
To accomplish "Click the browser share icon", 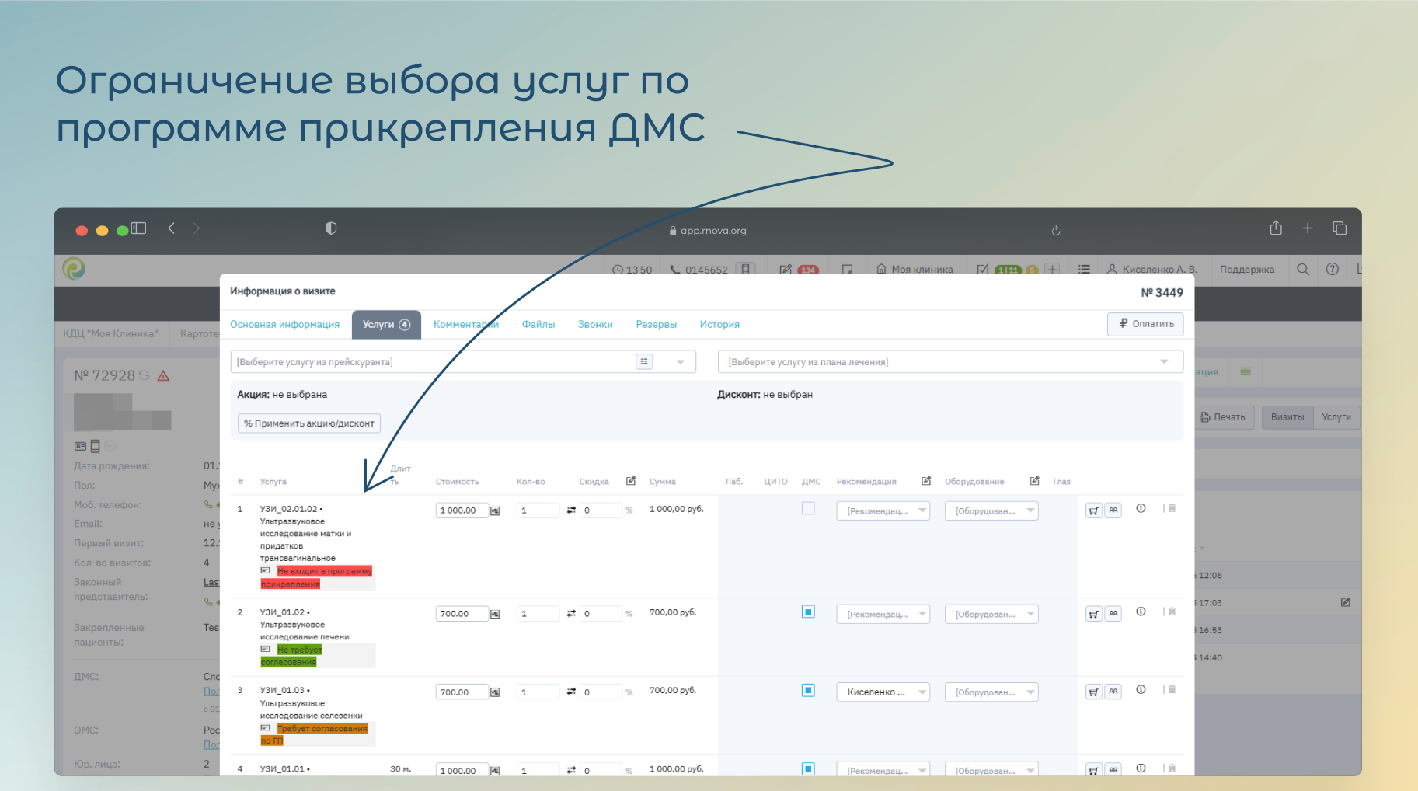I will tap(1276, 228).
